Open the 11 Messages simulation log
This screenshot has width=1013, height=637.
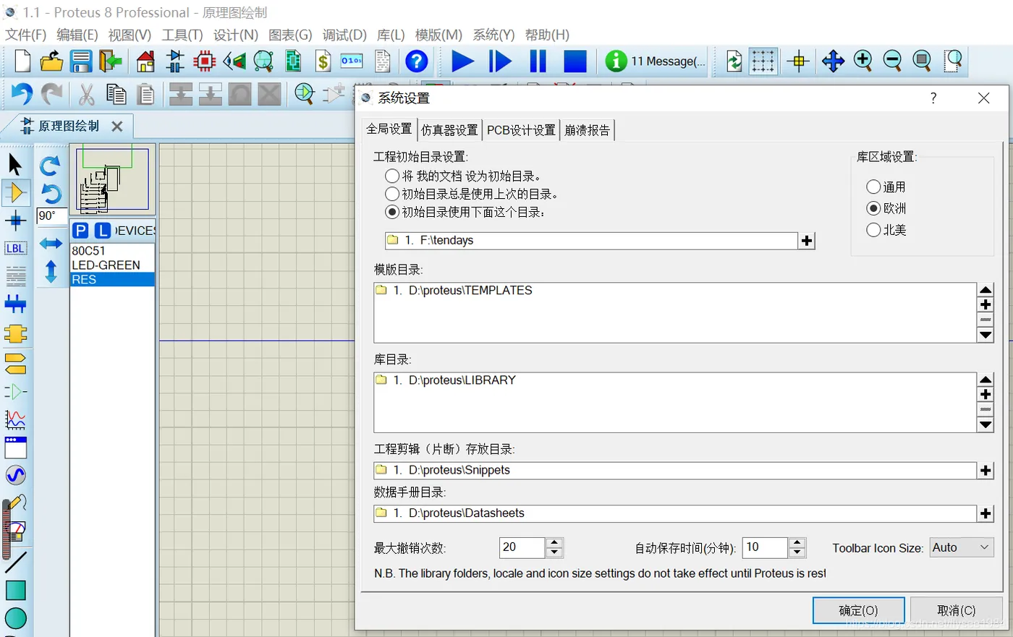pos(655,61)
